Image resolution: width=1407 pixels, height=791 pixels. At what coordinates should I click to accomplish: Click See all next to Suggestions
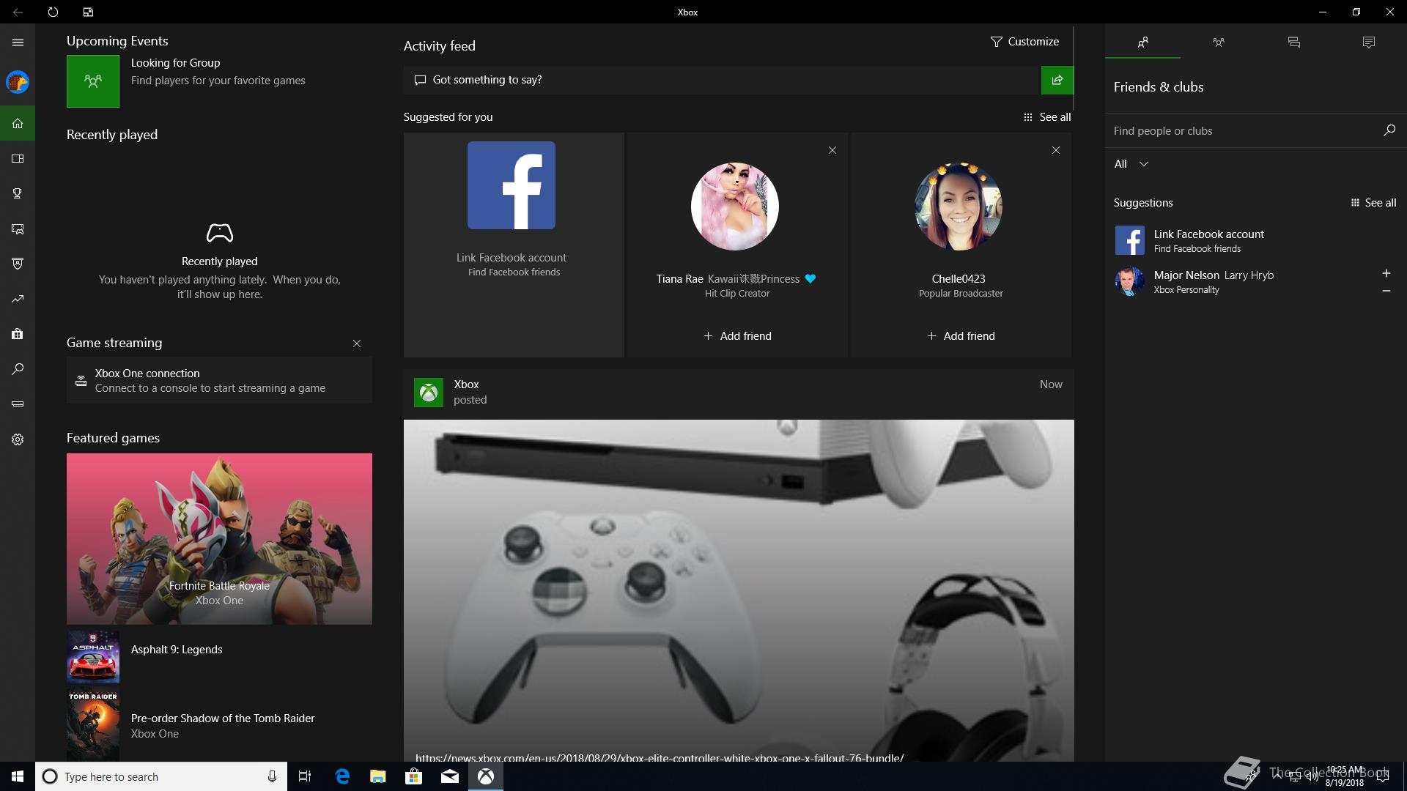(x=1373, y=203)
